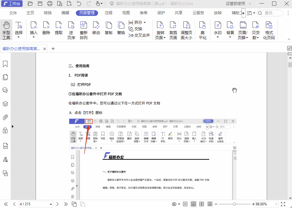Switch to single page view at the bottom
The height and width of the screenshot is (208, 292).
coord(185,204)
